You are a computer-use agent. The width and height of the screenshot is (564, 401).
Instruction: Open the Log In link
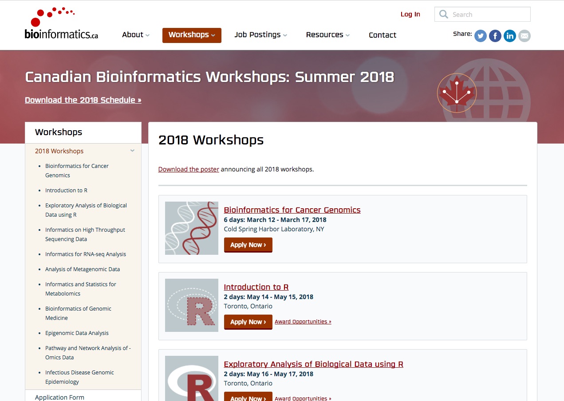coord(410,14)
